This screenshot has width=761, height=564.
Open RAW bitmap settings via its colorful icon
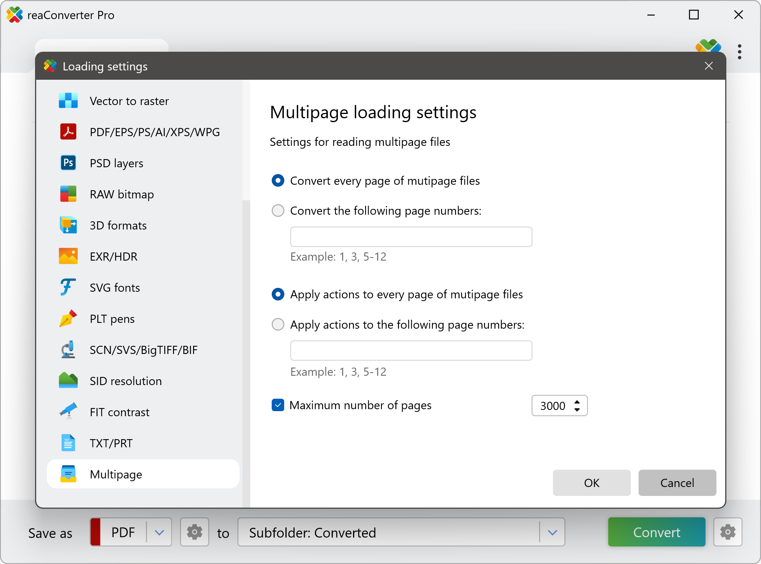tap(68, 194)
